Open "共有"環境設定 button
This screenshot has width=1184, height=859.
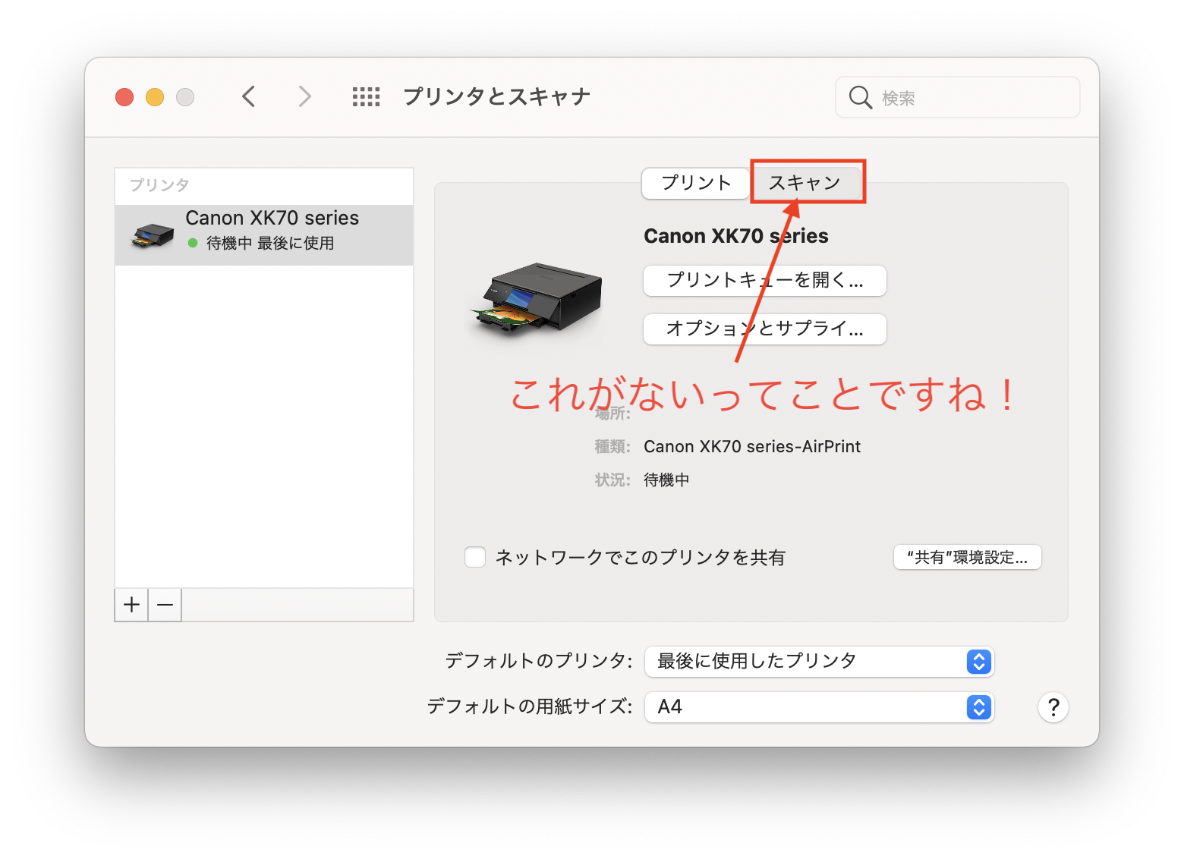(x=968, y=558)
